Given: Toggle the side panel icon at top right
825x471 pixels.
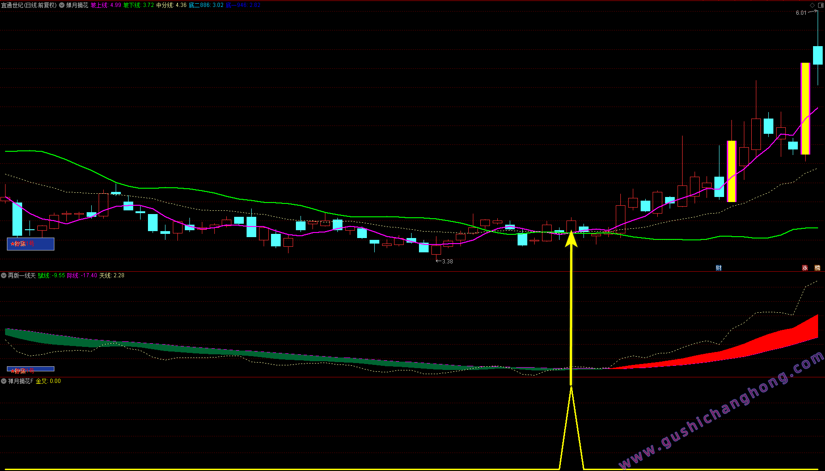Looking at the screenshot, I should click(x=820, y=5).
